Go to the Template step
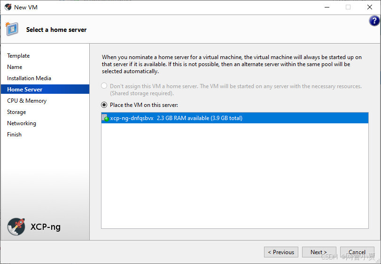This screenshot has height=264, width=381. [x=18, y=56]
